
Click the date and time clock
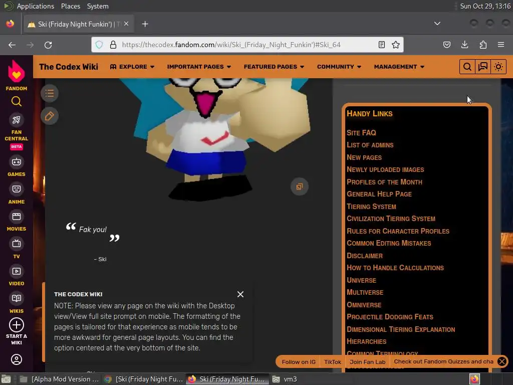(x=485, y=6)
